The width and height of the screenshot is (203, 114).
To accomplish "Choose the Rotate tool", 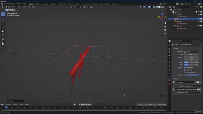I will click(x=3, y=27).
